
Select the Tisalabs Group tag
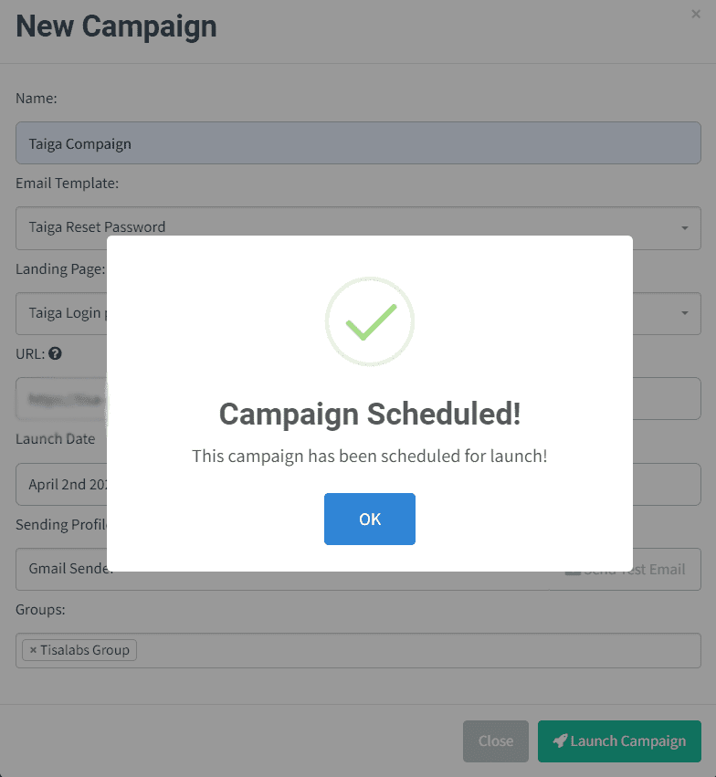pyautogui.click(x=79, y=650)
